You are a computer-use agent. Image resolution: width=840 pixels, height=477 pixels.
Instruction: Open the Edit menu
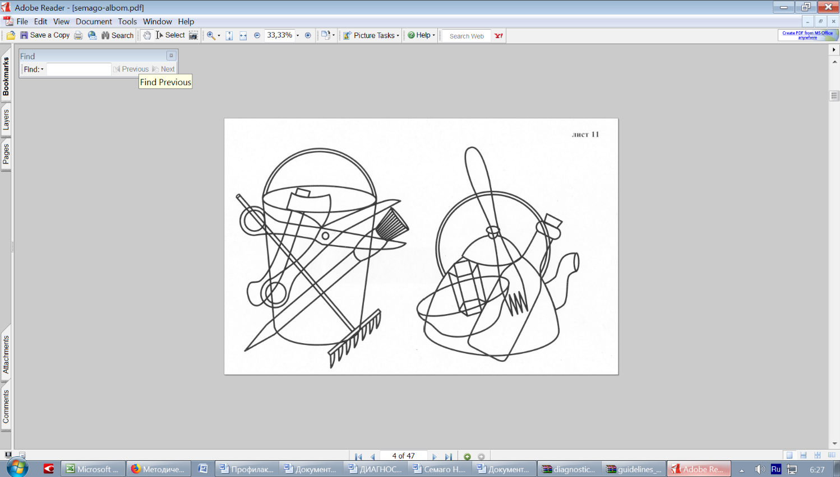pyautogui.click(x=40, y=21)
